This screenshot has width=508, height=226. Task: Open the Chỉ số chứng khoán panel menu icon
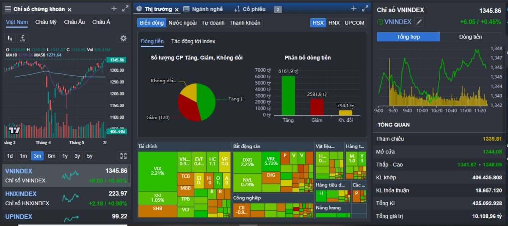(8, 9)
